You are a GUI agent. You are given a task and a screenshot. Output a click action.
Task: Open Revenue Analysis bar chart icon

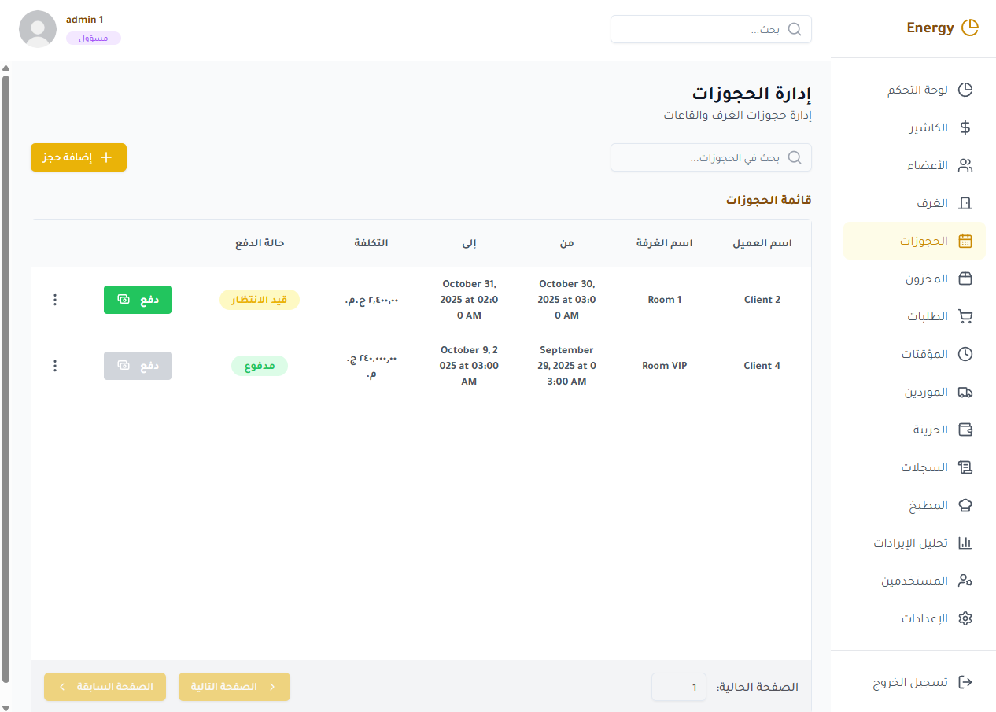tap(965, 543)
